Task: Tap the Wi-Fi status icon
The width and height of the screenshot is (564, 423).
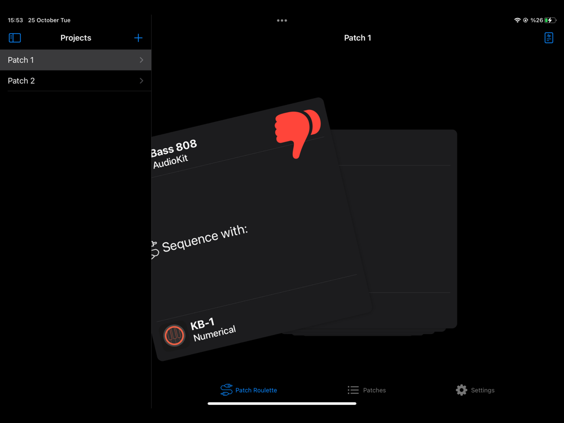Action: coord(517,20)
